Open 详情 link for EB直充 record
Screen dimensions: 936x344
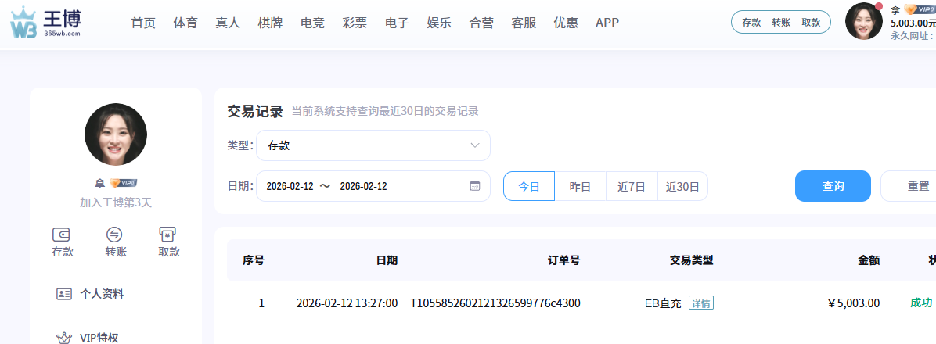point(701,303)
